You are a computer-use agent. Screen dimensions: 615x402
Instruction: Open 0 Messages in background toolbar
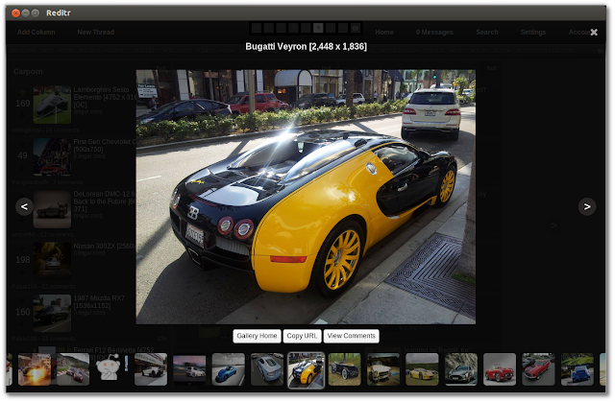pyautogui.click(x=434, y=32)
